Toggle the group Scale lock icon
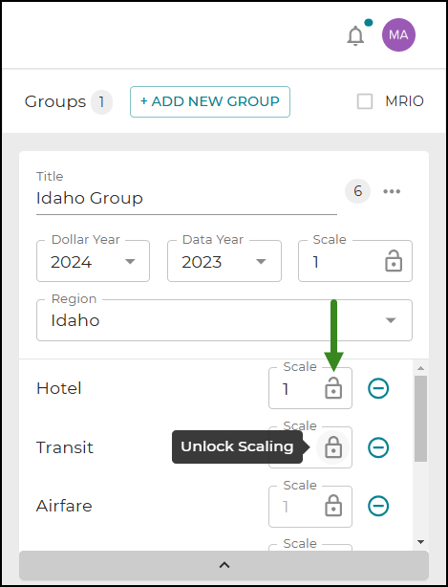This screenshot has height=587, width=448. [394, 261]
